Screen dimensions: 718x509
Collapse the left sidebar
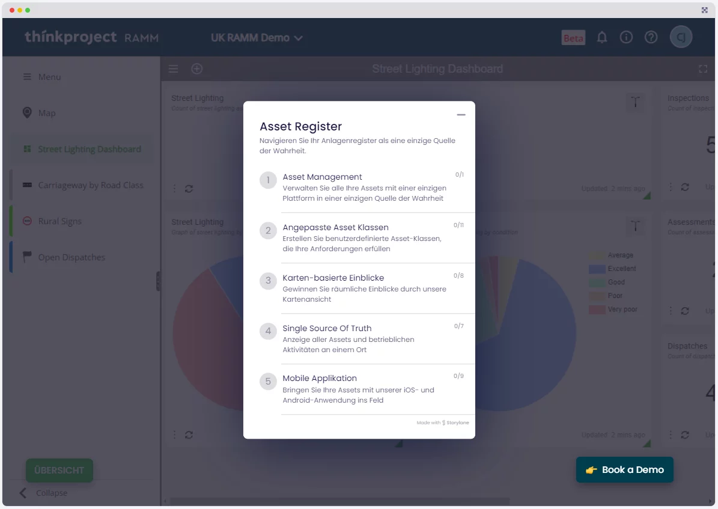coord(43,493)
